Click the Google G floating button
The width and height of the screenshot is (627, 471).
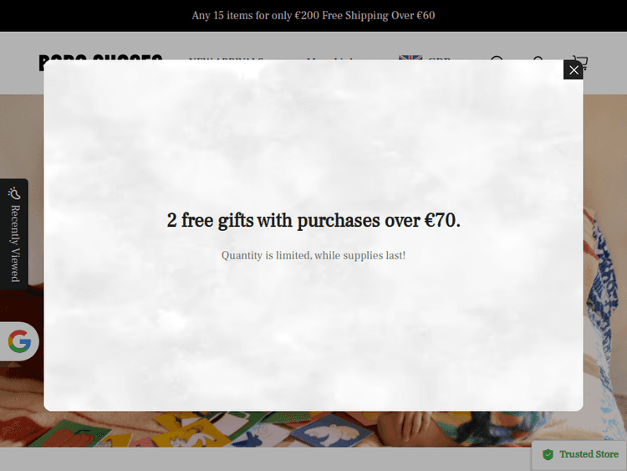19,341
